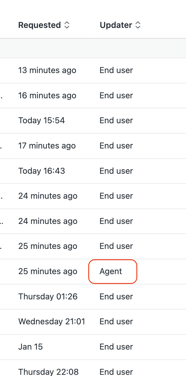Select the "Wednesday 21:01" requested entry
The image size is (186, 376).
pyautogui.click(x=52, y=321)
